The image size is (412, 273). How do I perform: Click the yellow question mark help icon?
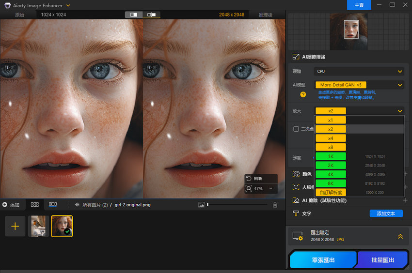pyautogui.click(x=303, y=94)
